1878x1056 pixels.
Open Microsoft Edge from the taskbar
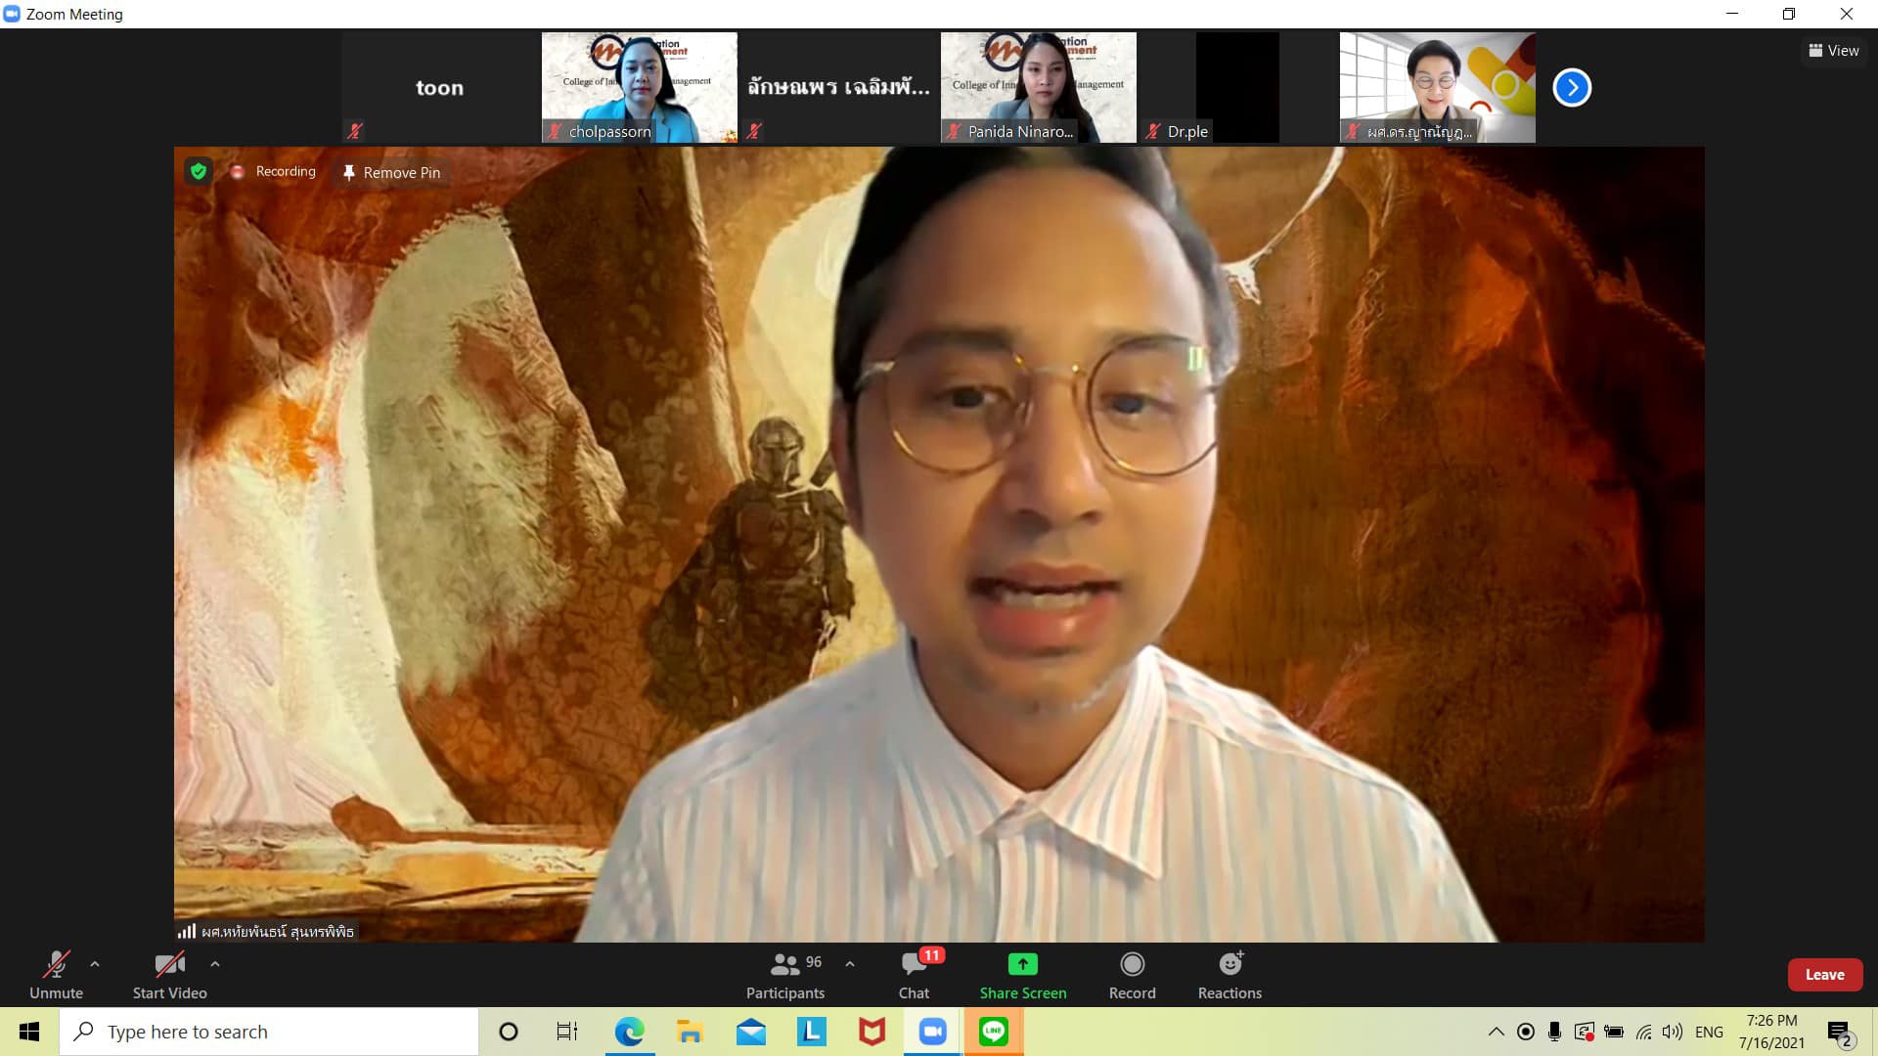[x=629, y=1032]
